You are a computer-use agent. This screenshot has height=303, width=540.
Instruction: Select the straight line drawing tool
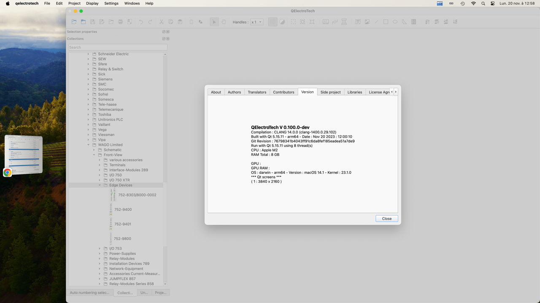376,22
